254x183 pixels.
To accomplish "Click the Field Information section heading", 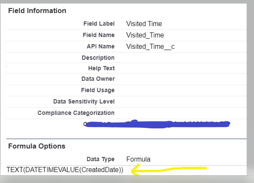I will click(37, 11).
